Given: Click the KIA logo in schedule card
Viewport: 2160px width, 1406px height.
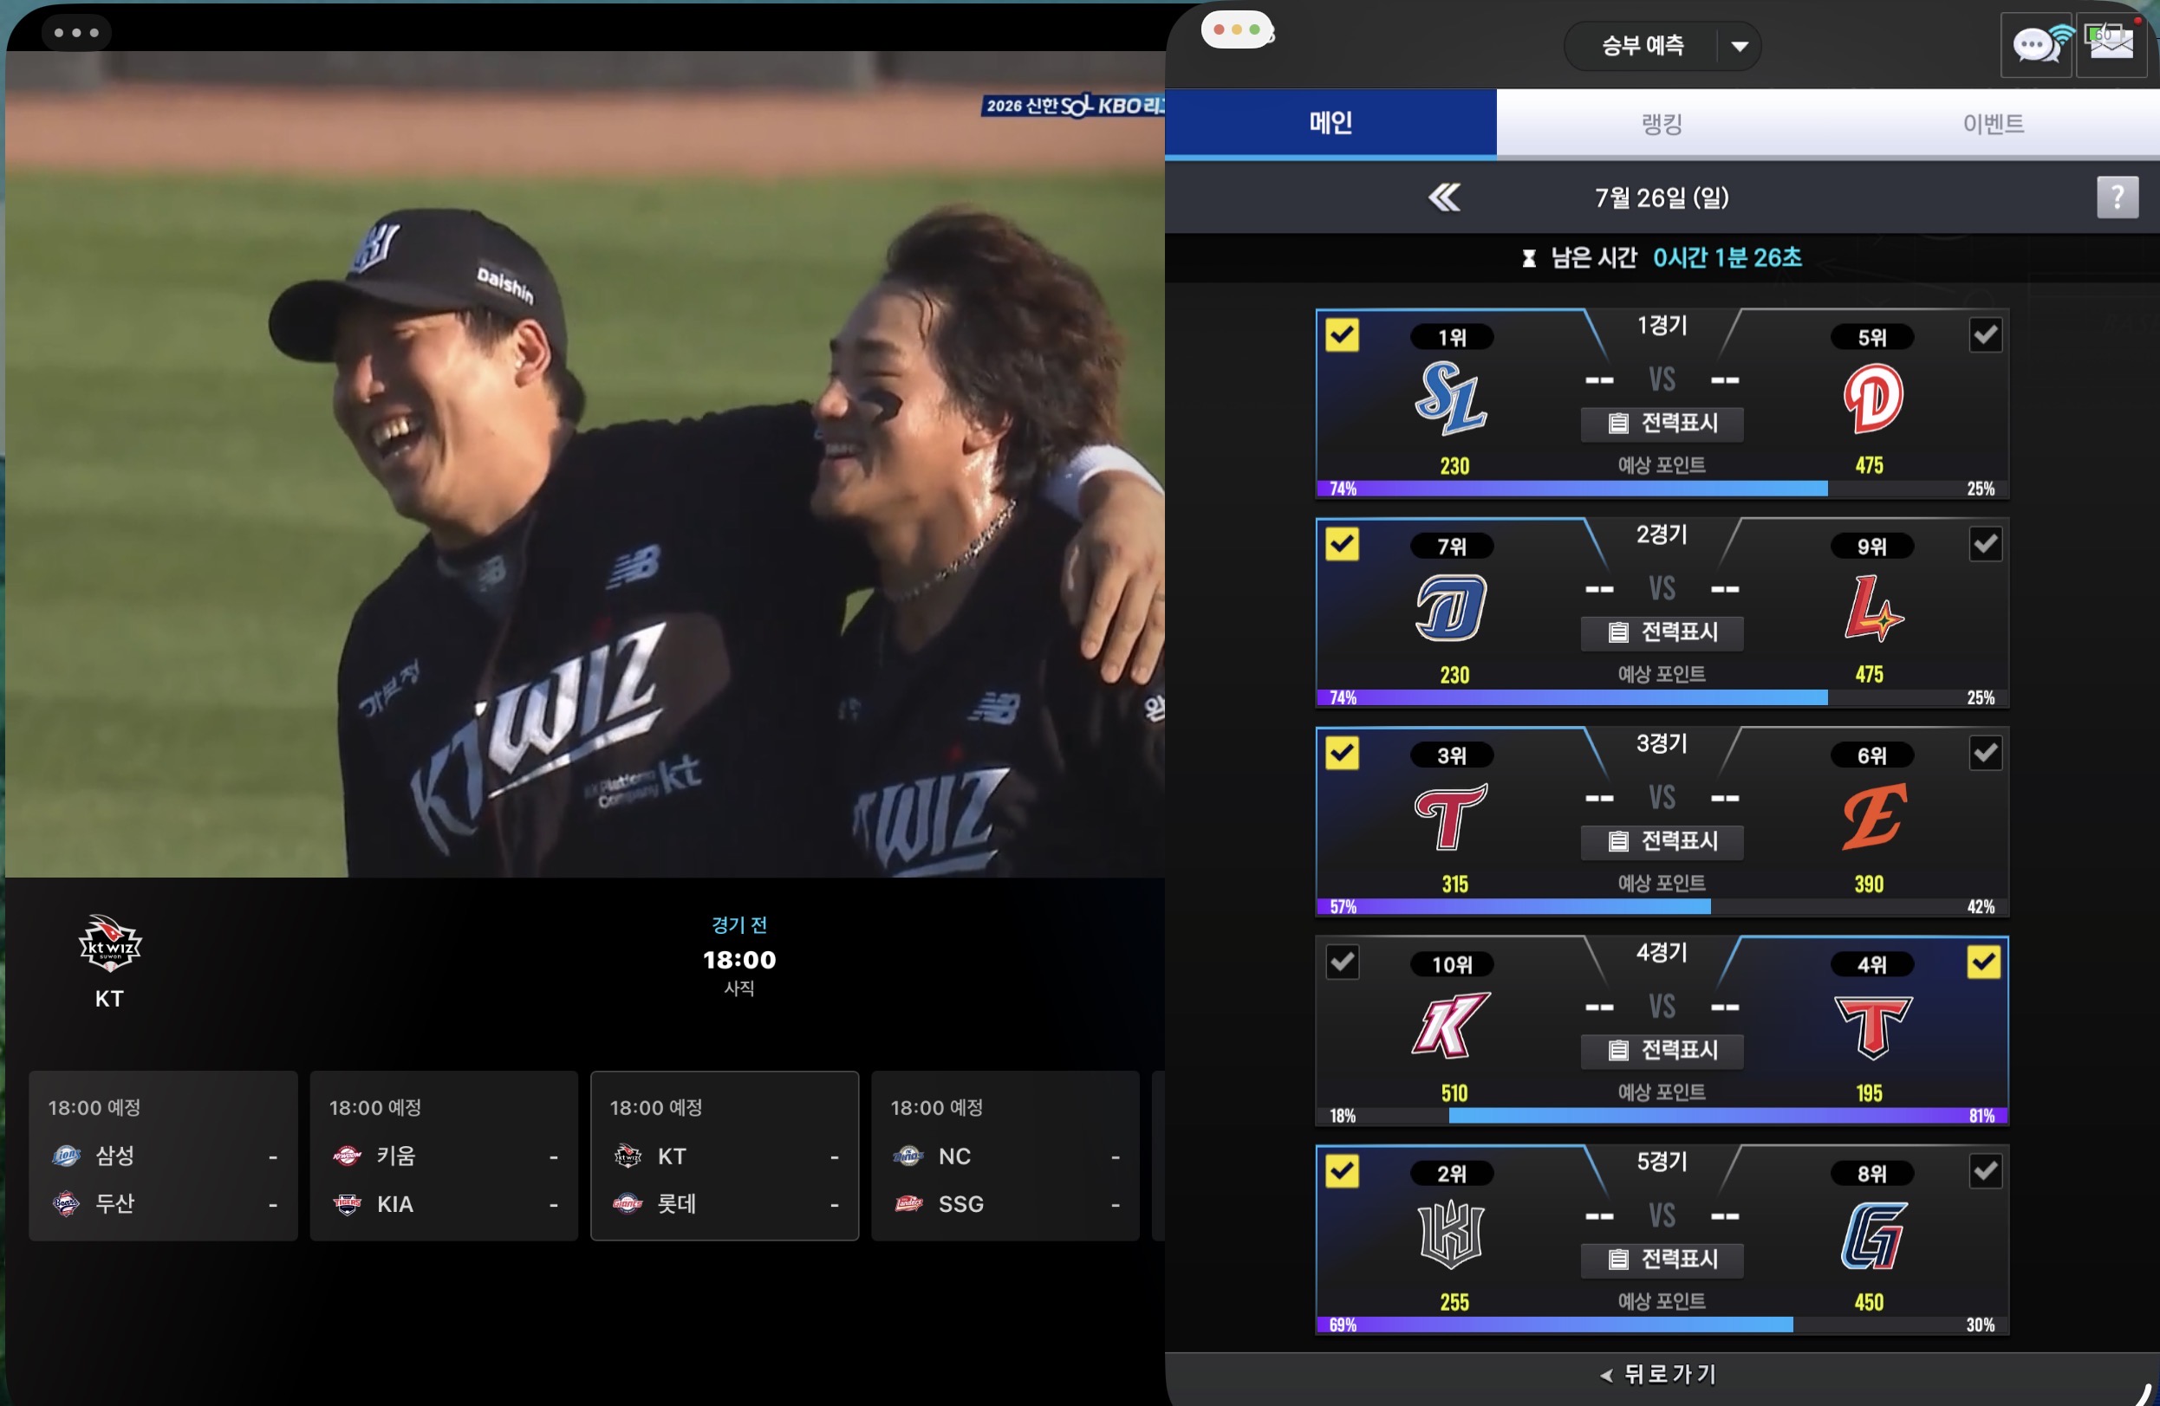Looking at the screenshot, I should [x=347, y=1203].
